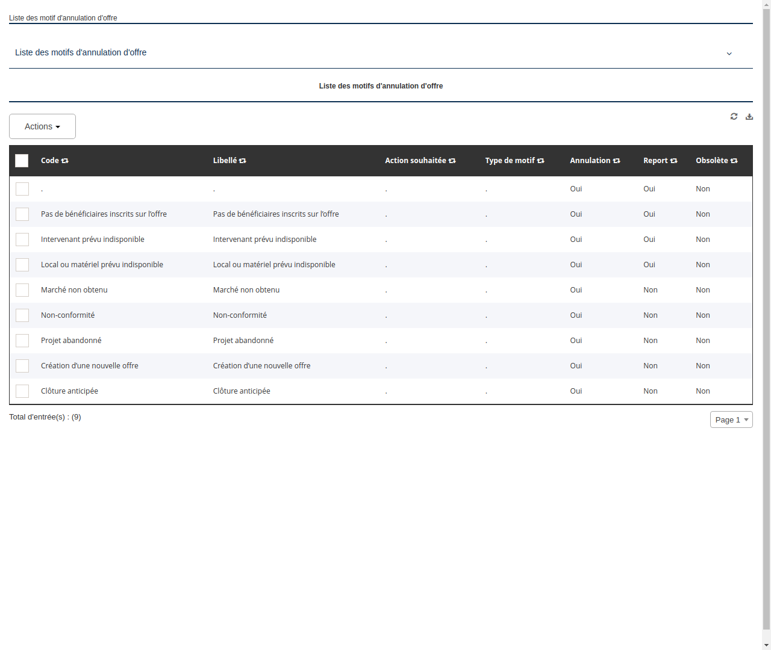
Task: Click the refresh icon above the table
Action: coord(734,116)
